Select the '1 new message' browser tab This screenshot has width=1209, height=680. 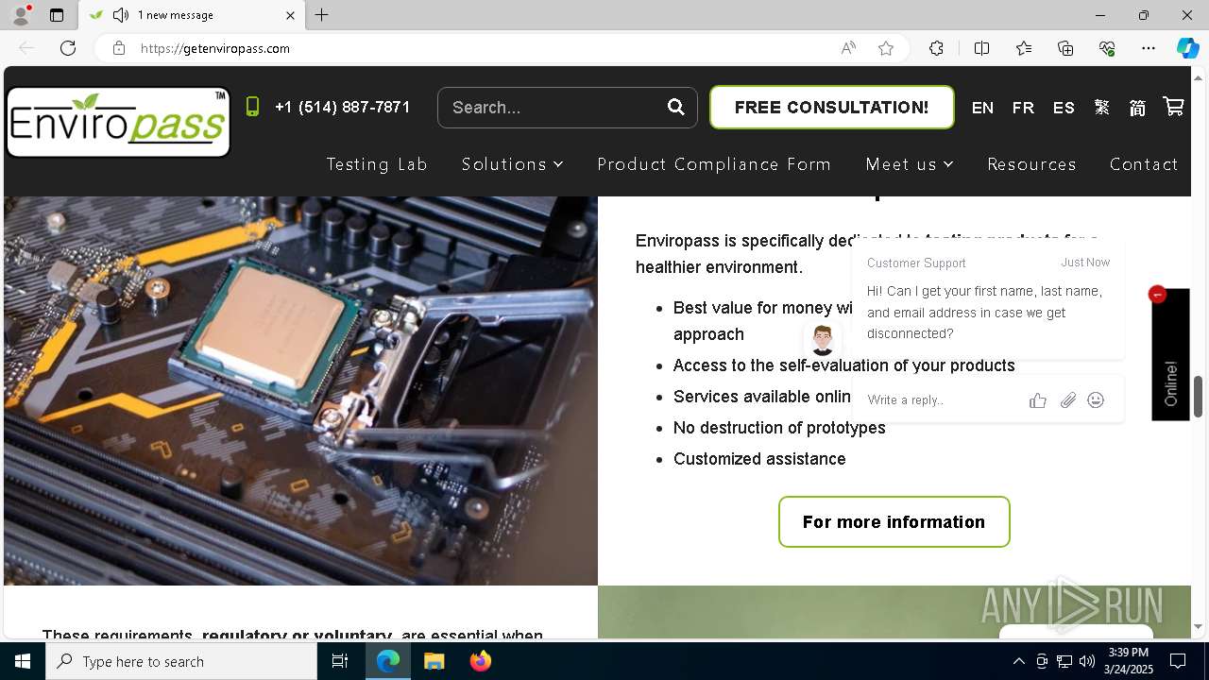(192, 15)
